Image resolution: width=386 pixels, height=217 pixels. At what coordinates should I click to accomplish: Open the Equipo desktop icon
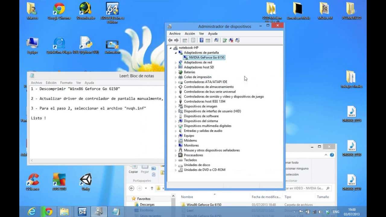(x=33, y=46)
